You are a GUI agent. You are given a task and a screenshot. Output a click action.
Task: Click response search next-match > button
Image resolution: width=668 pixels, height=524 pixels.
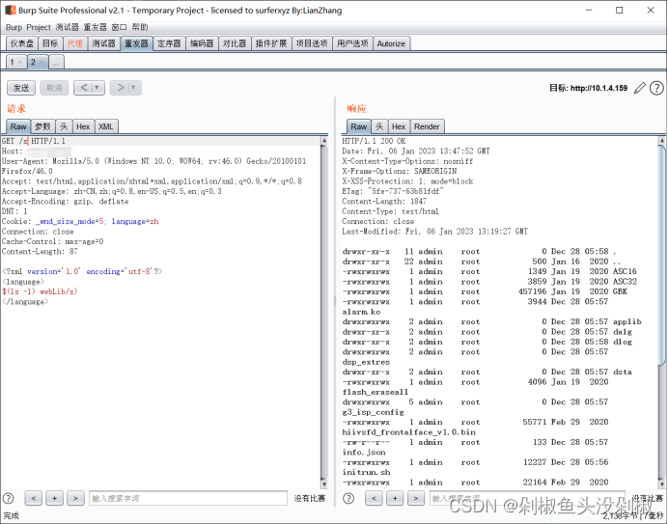click(416, 499)
